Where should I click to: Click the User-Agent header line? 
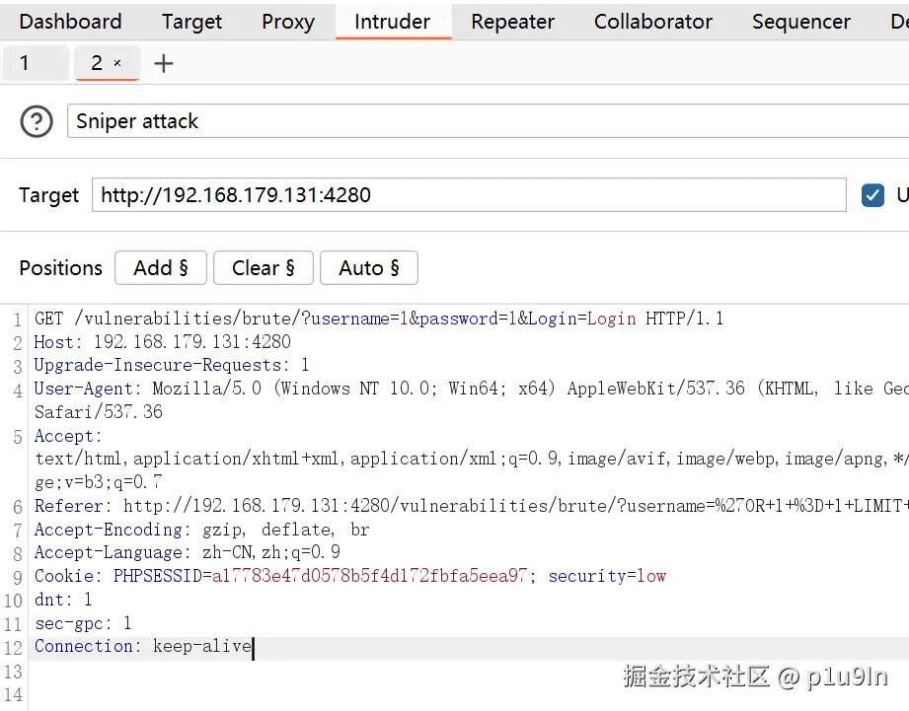472,389
